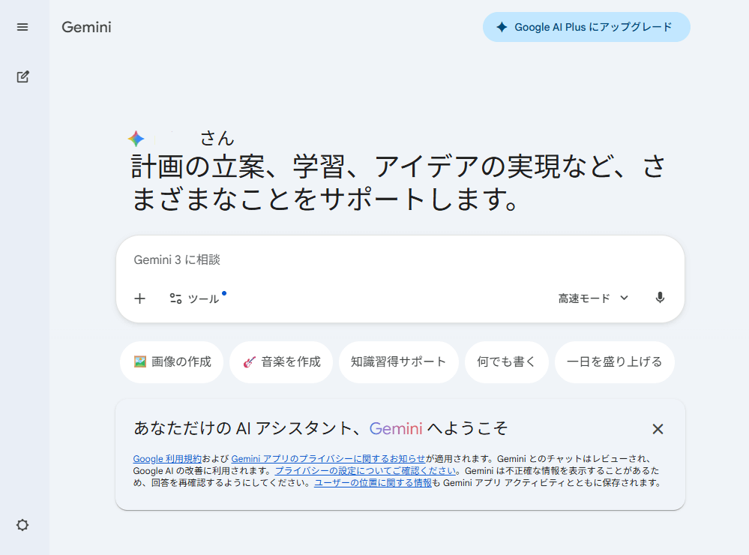Click the さん greeting text
The height and width of the screenshot is (555, 749).
point(217,138)
